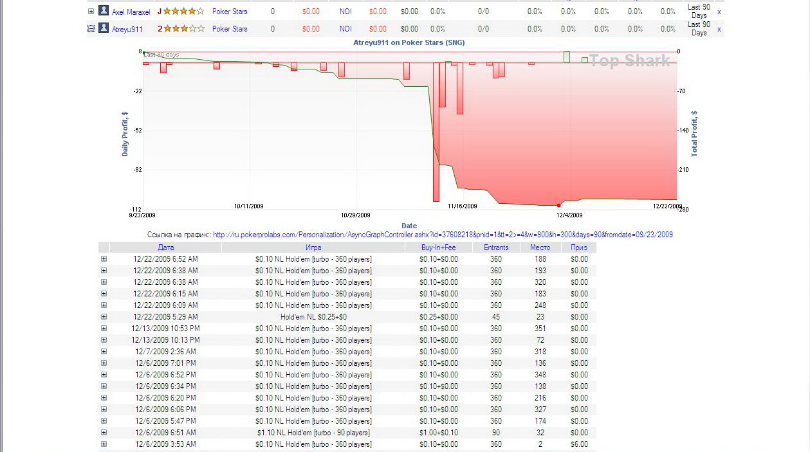Click the Axel Maraxel player avatar icon
The image size is (810, 452).
[104, 11]
